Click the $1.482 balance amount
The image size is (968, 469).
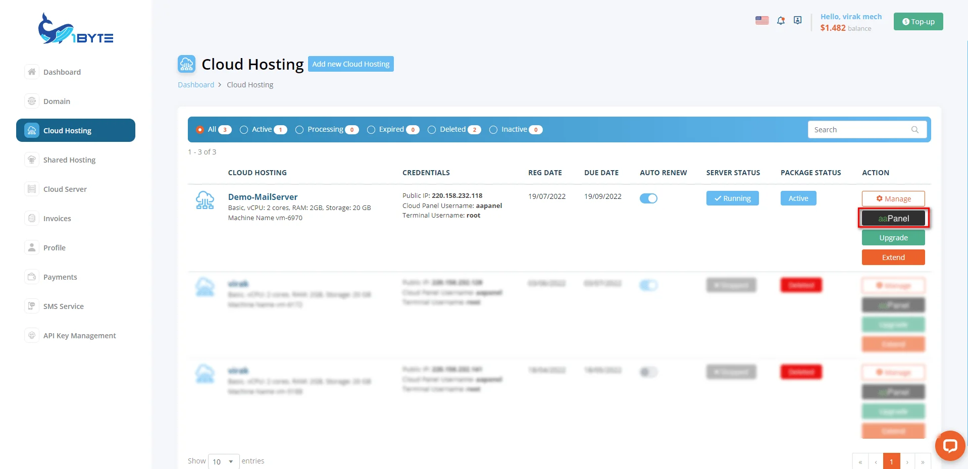[833, 28]
